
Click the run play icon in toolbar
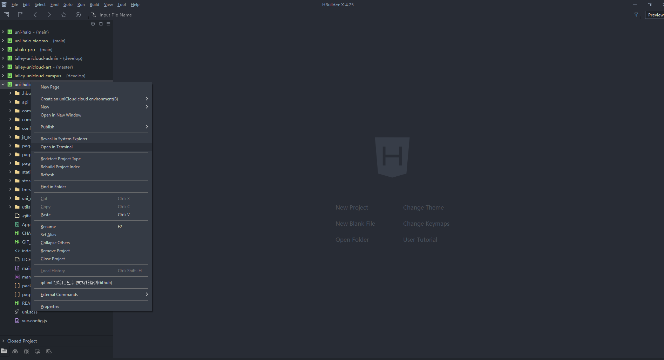point(78,15)
